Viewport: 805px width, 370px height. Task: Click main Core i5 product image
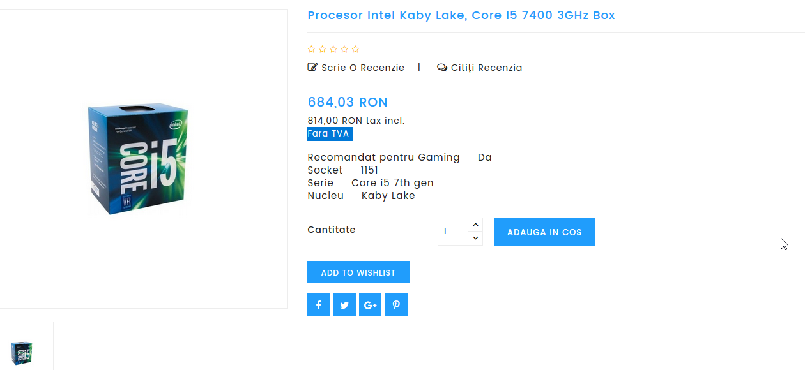click(139, 158)
